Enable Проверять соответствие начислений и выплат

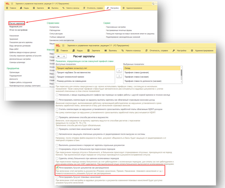pyautogui.click(x=57, y=129)
